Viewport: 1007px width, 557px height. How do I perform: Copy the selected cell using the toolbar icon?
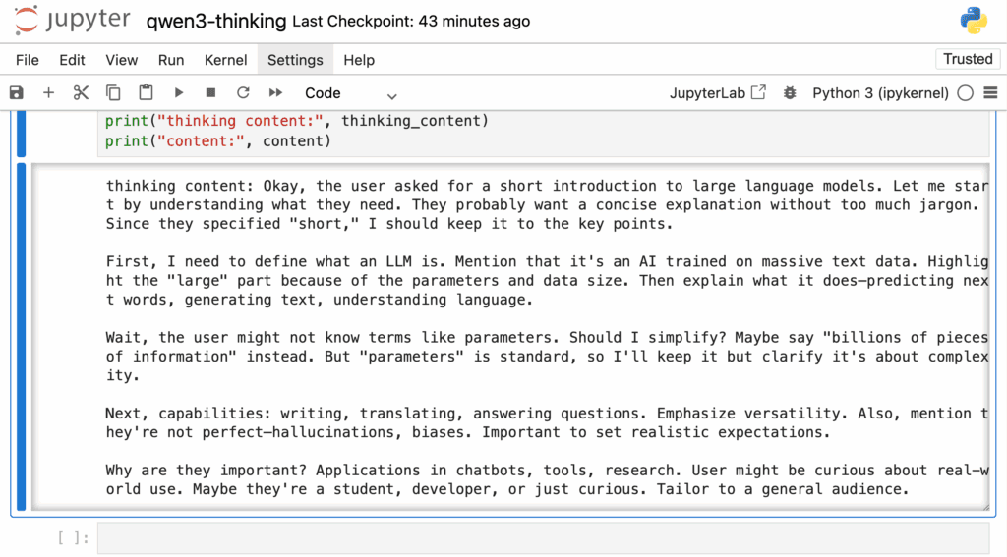113,93
